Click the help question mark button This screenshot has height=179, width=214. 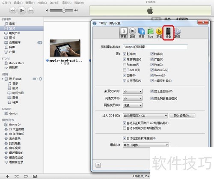click(x=98, y=165)
